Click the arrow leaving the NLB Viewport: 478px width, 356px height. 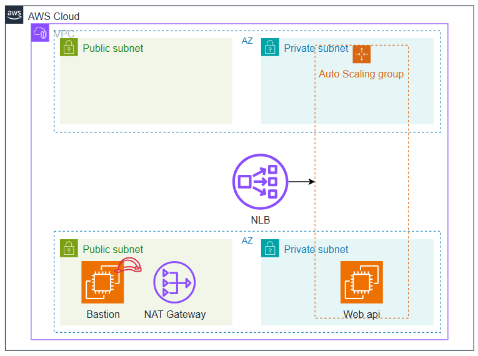301,182
